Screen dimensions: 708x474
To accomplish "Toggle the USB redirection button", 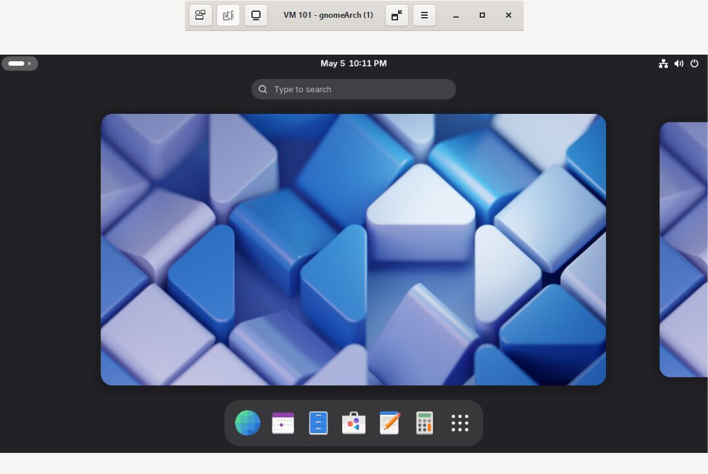I will coord(228,15).
